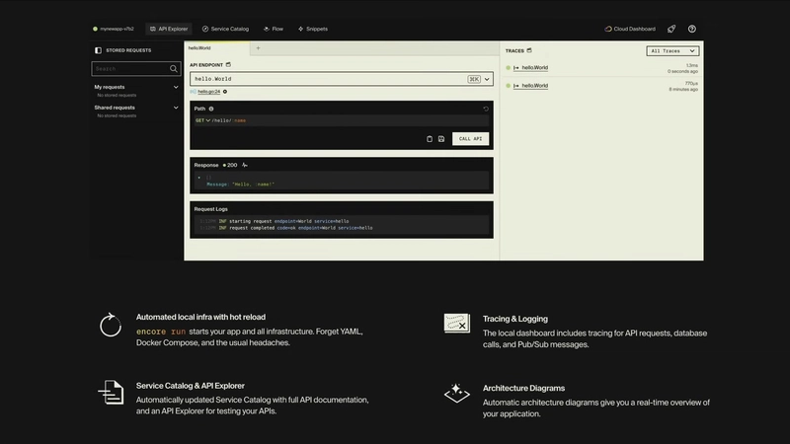Select the hello.World request tab
The width and height of the screenshot is (790, 444).
click(x=216, y=48)
